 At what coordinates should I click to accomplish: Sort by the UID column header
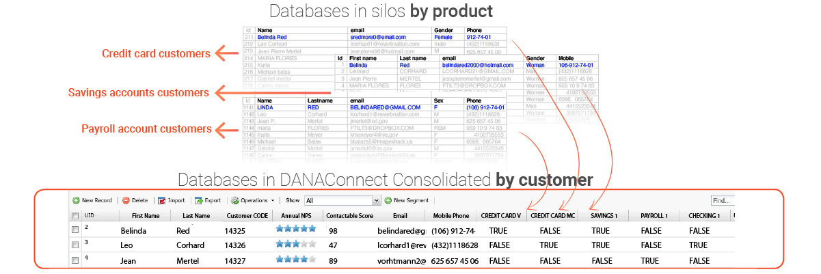click(x=89, y=216)
